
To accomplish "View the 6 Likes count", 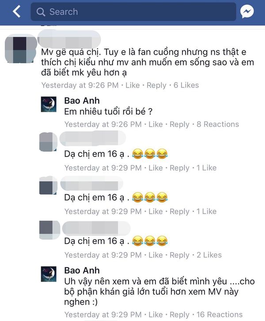I will 186,85.
